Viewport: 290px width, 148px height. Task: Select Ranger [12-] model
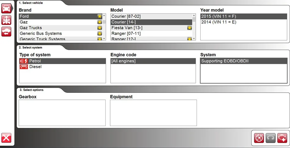click(151, 38)
